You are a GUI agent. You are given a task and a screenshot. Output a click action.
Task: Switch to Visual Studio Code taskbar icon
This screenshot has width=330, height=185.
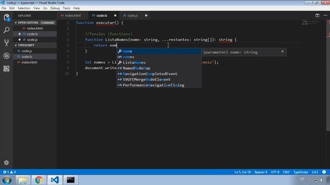[55, 180]
